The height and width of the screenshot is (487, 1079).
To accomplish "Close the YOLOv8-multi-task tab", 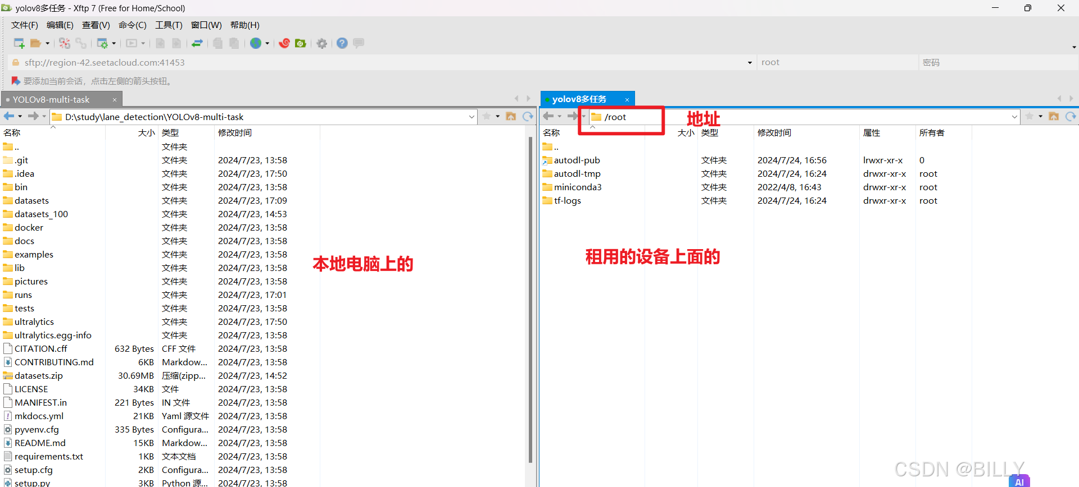I will tap(115, 100).
